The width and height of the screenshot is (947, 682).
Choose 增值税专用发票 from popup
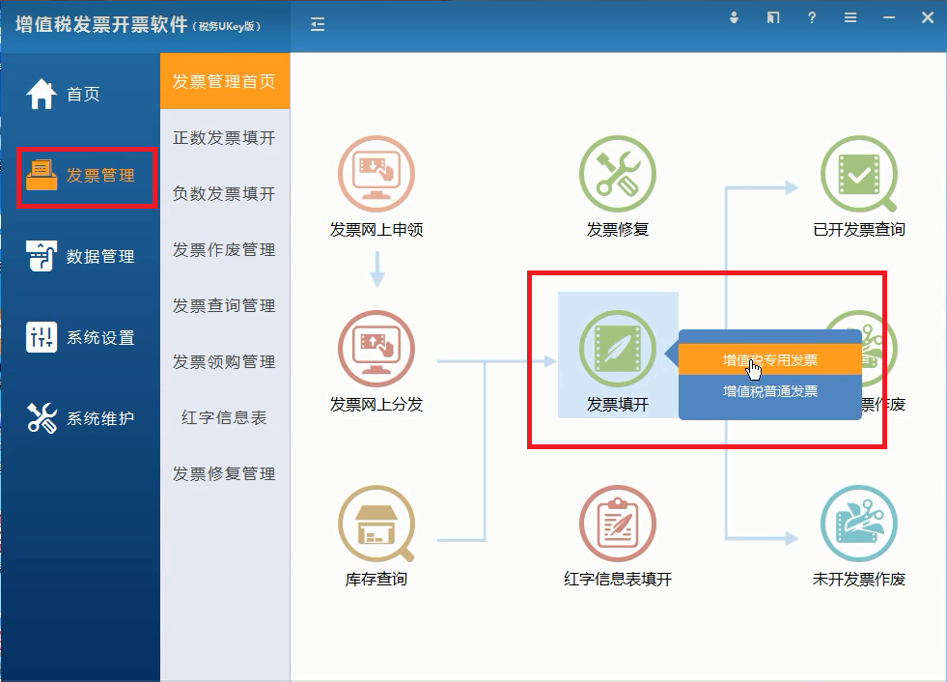pos(770,359)
